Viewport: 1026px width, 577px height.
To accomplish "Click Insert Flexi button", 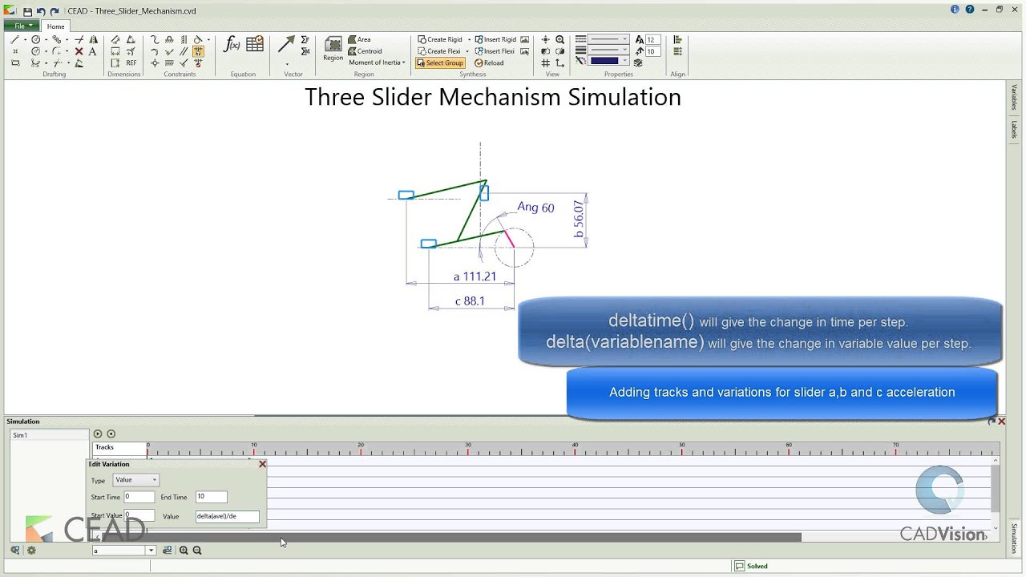I will tap(495, 51).
